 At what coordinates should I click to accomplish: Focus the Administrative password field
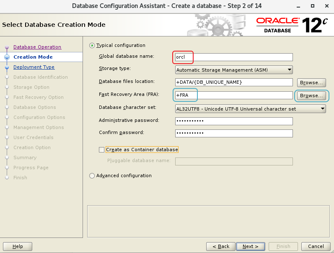233,121
